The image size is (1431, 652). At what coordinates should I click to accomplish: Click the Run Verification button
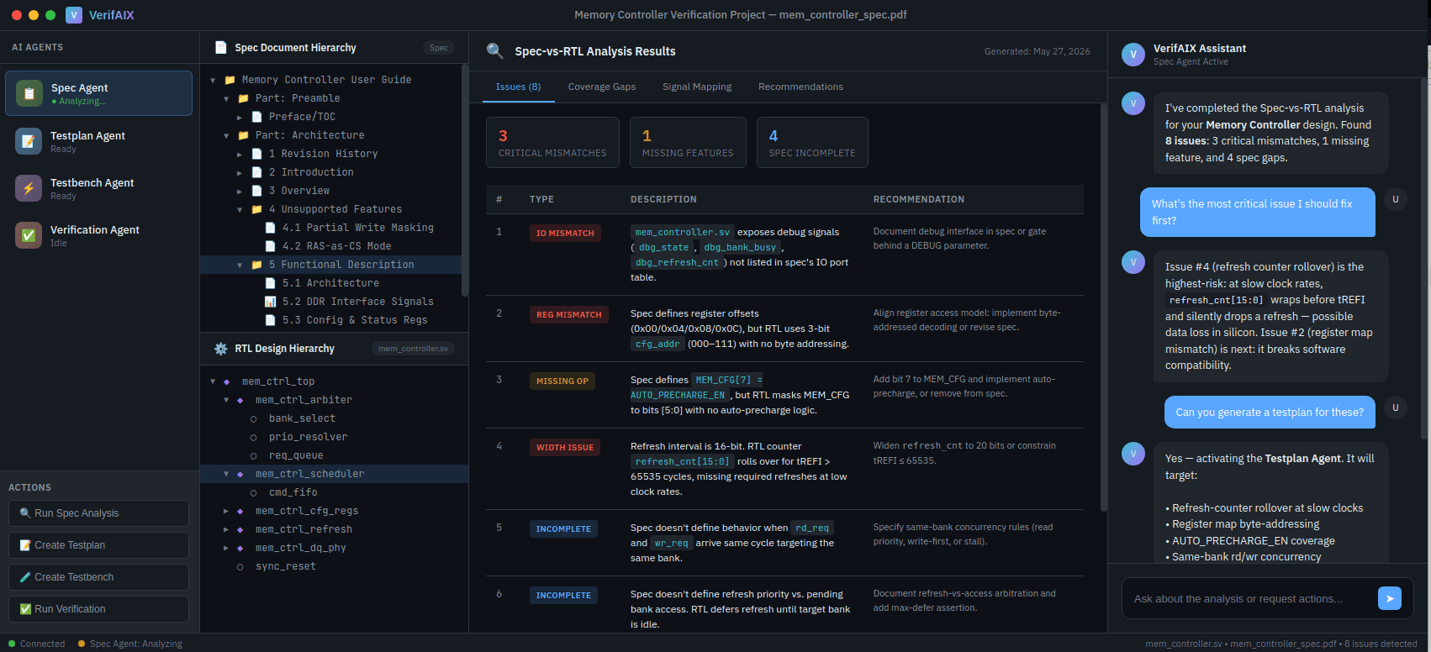pos(98,609)
